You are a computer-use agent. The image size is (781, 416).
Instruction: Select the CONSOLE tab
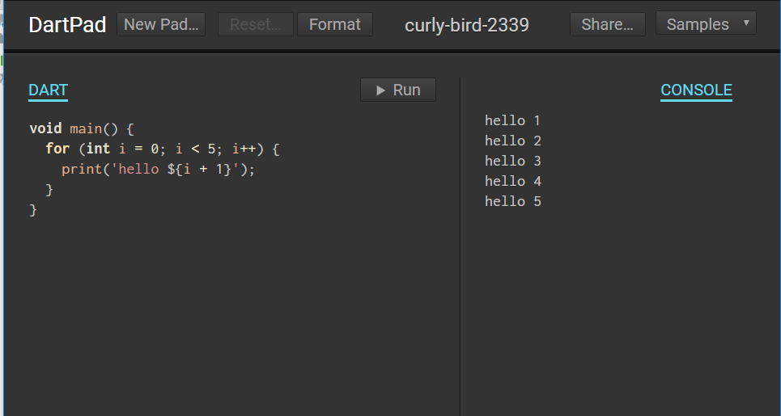tap(696, 90)
